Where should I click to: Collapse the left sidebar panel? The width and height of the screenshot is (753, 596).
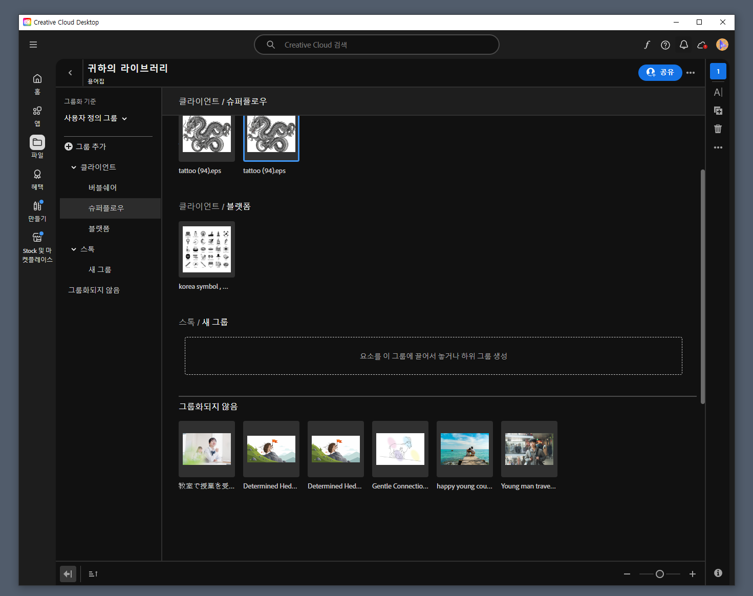coord(68,574)
